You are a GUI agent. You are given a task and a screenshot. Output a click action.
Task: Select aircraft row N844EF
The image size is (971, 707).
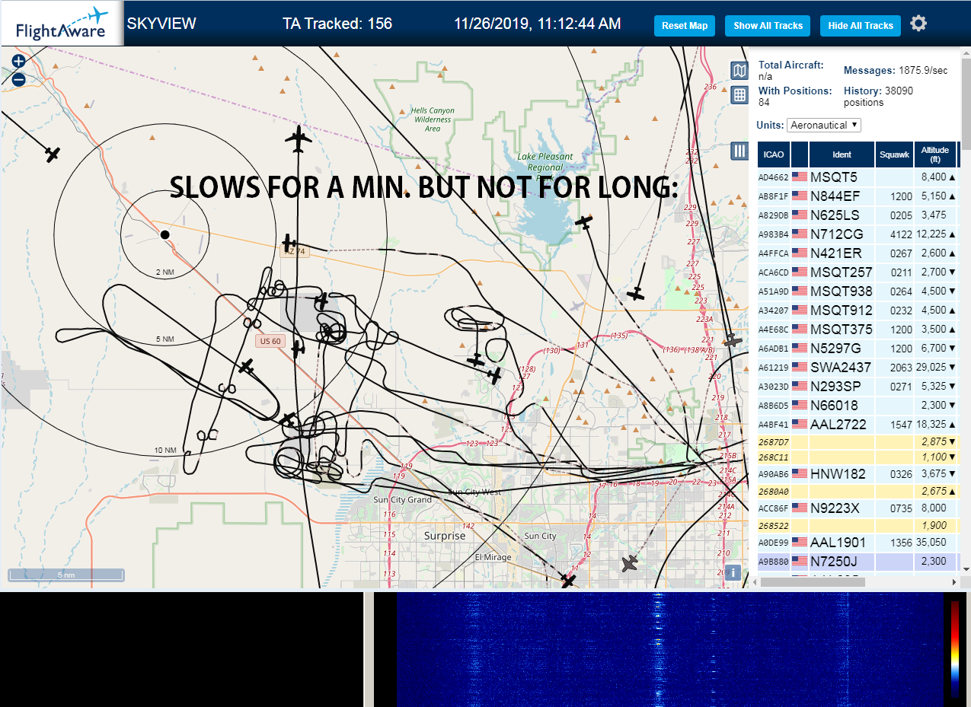pos(858,196)
